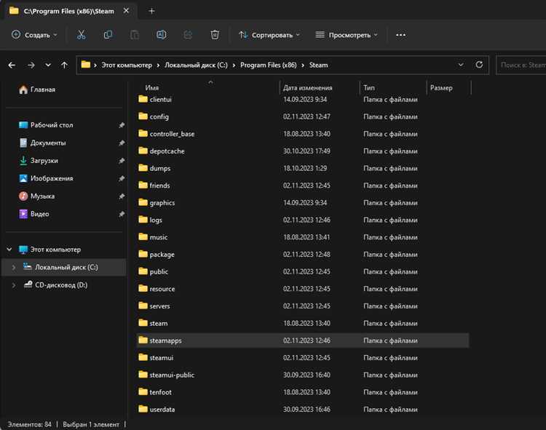
Task: Unpin Рабочий стол via its pin icon
Action: tap(122, 125)
